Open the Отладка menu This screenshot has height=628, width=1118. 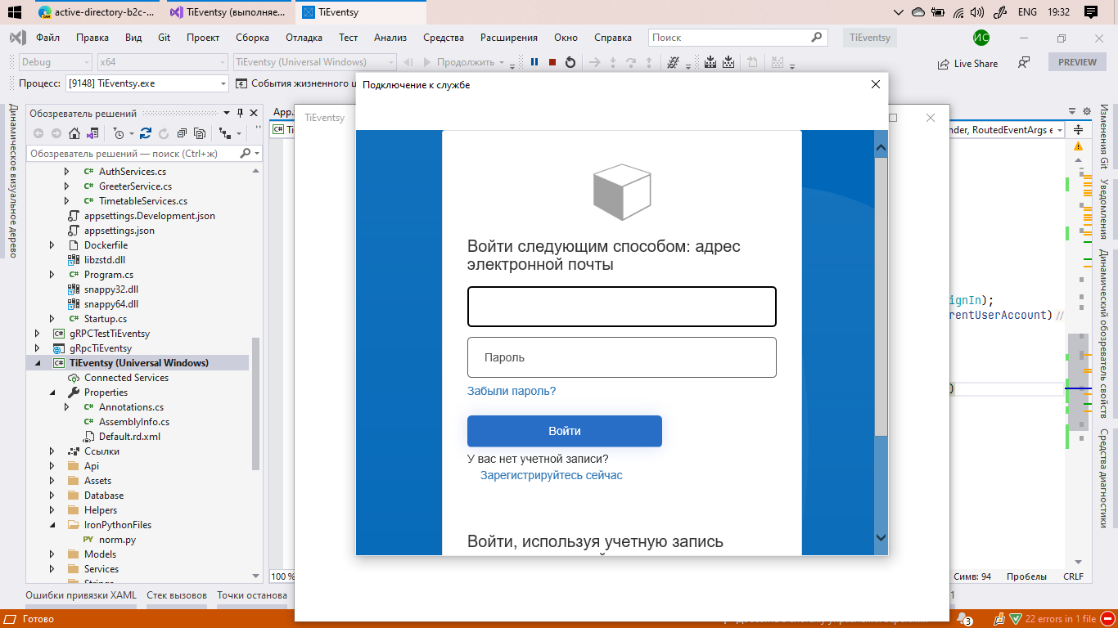304,38
